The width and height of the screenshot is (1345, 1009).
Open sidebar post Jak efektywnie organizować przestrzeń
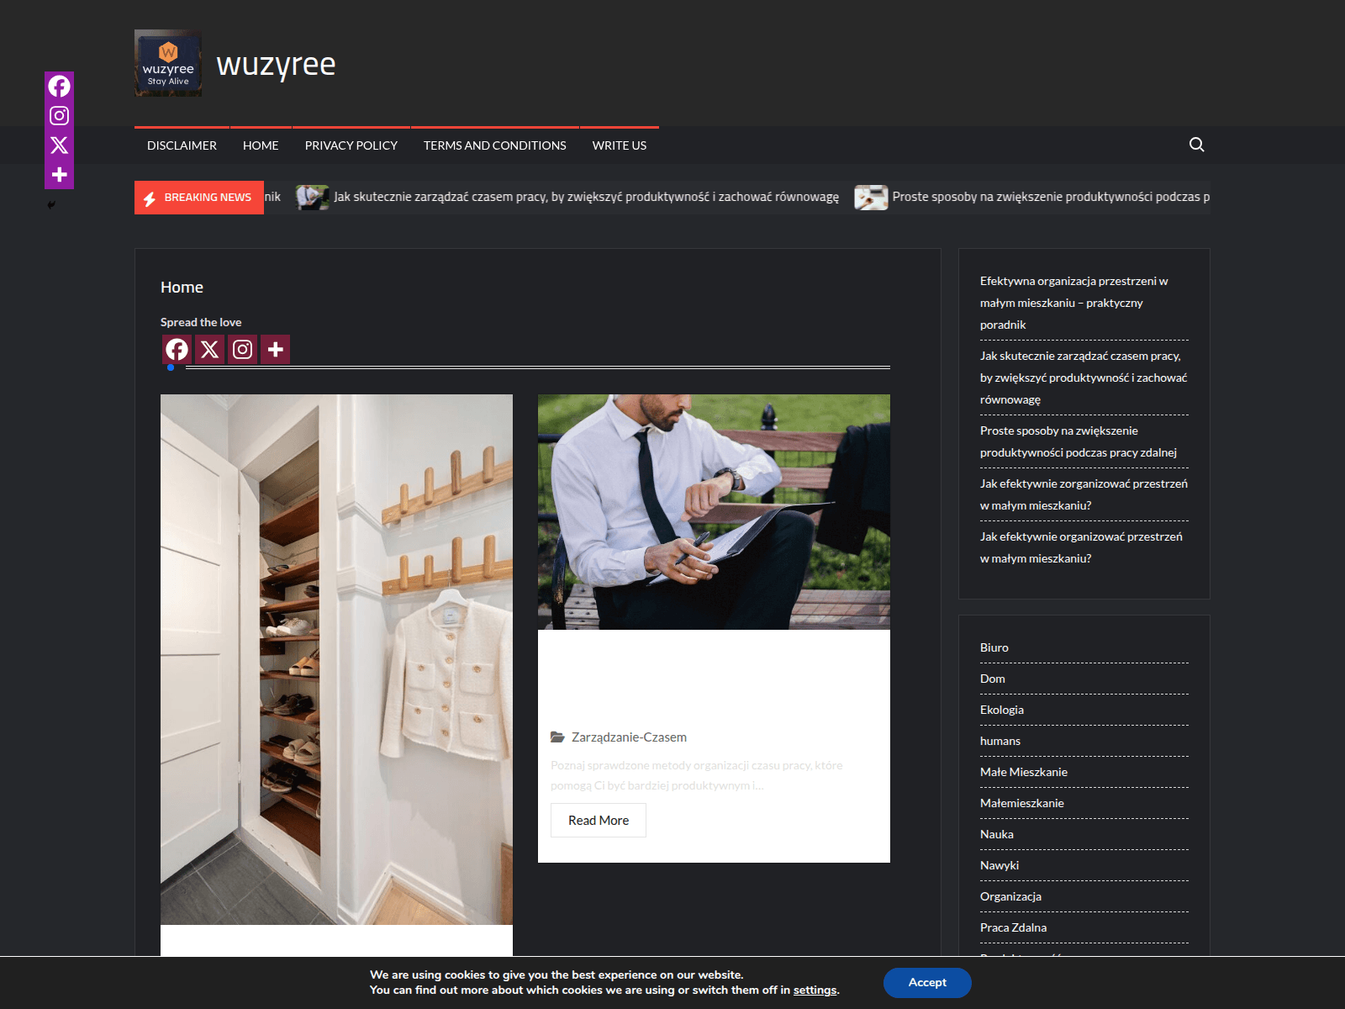point(1081,547)
